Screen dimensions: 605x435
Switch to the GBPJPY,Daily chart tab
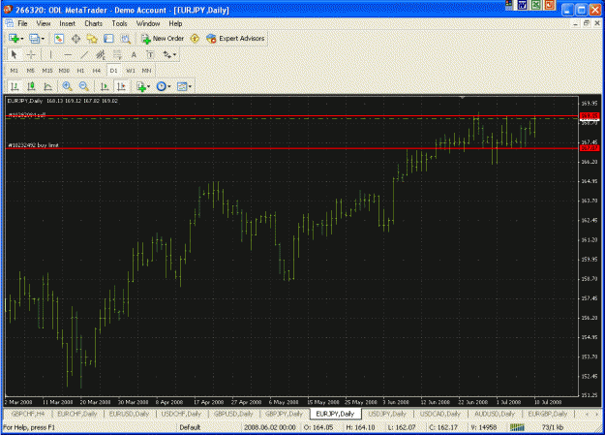284,414
